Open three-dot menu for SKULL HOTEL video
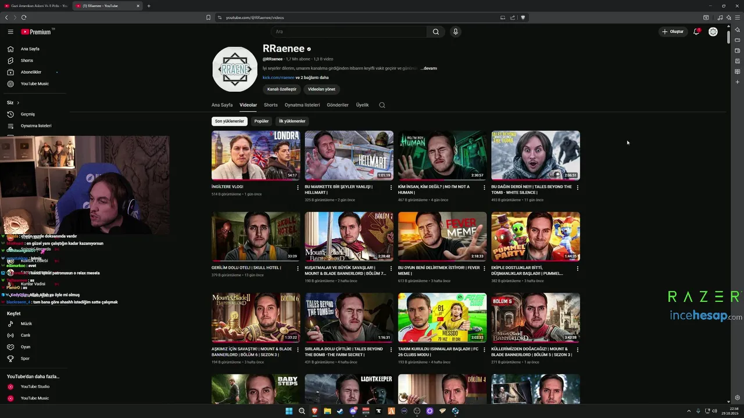Screen dimensions: 744x418 click(298, 268)
